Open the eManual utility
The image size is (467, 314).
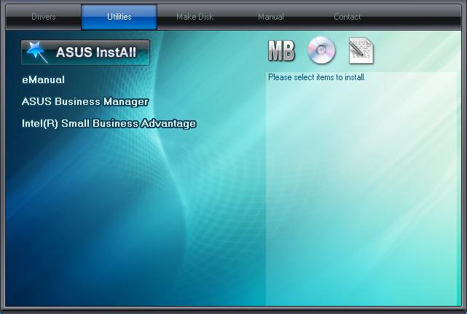[x=43, y=80]
